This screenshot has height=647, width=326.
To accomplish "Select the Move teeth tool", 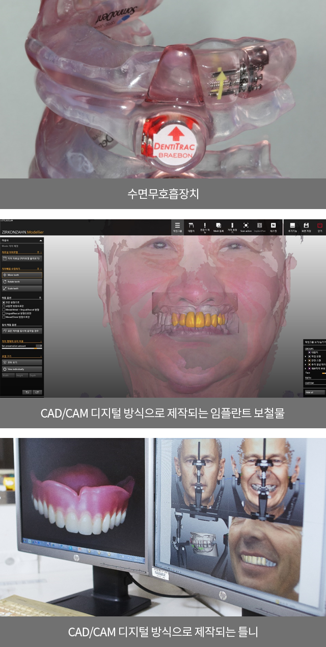I will click(22, 275).
